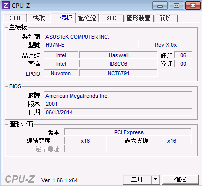Image resolution: width=202 pixels, height=186 pixels.
Task: Click the 南橋 label
Action: 34,64
